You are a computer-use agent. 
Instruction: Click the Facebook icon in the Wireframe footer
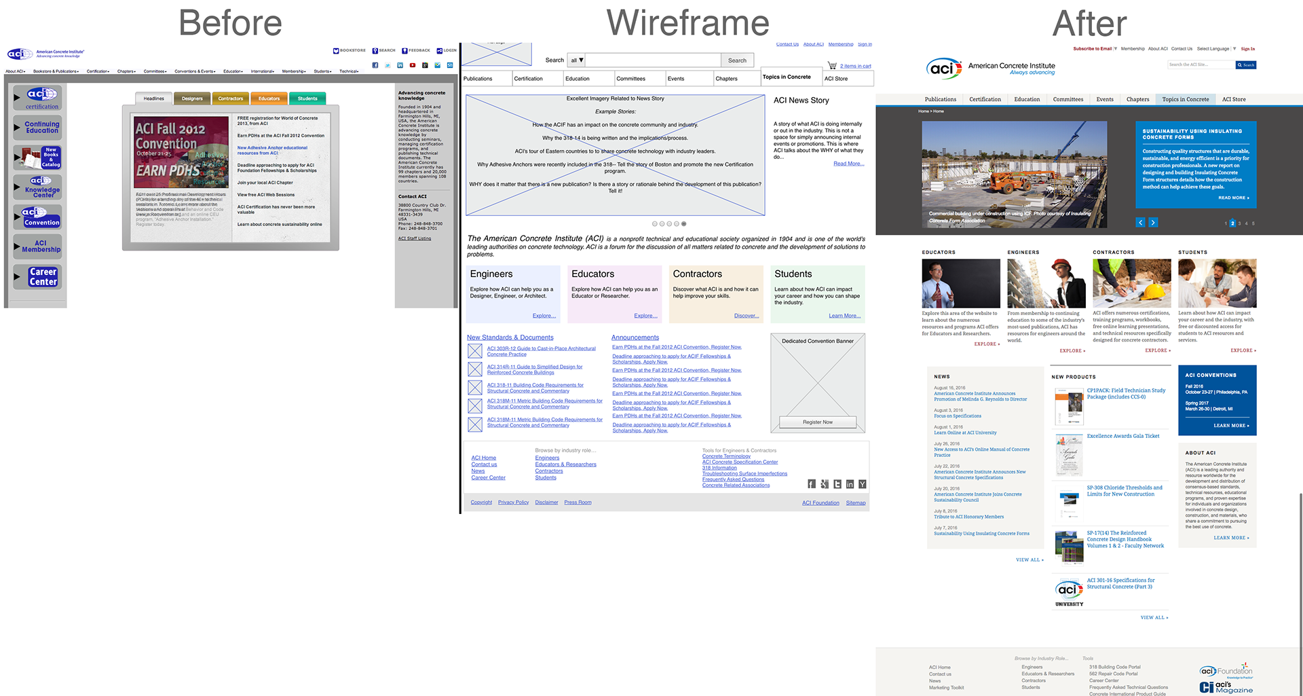[x=812, y=484]
